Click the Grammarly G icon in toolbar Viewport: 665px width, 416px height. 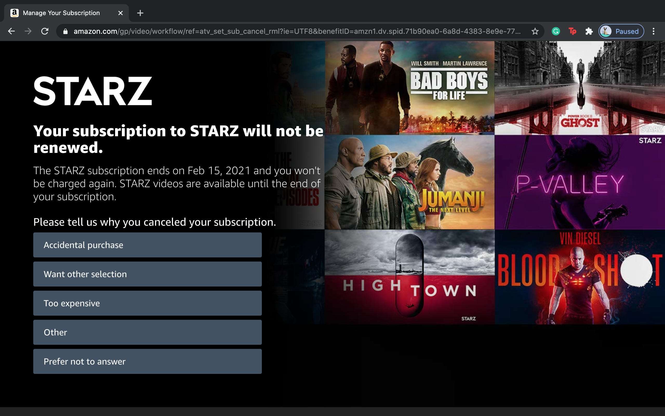555,31
